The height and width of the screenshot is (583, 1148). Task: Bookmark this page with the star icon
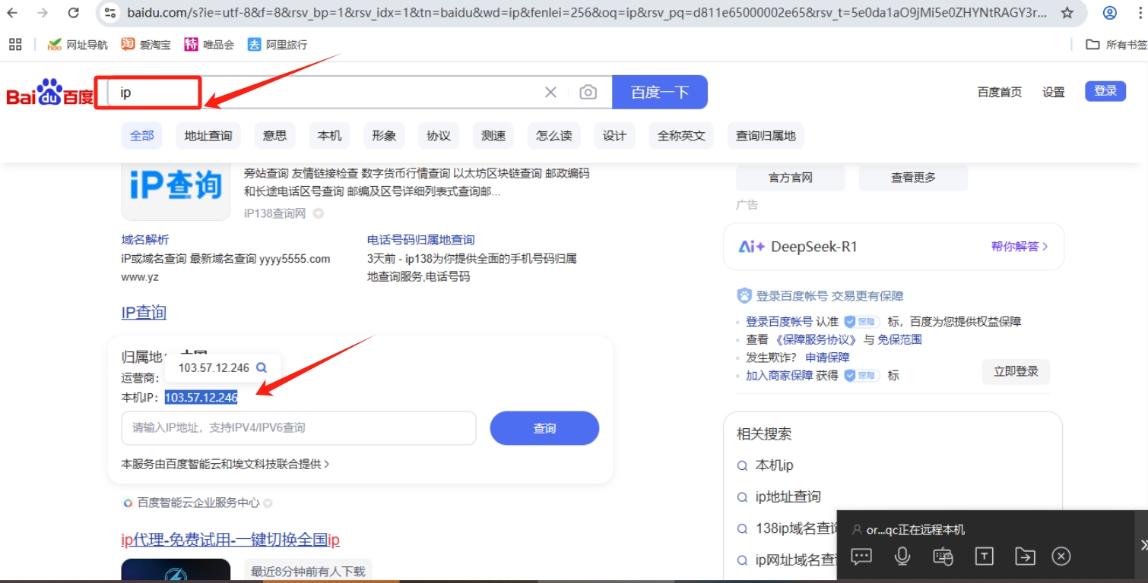(x=1067, y=13)
